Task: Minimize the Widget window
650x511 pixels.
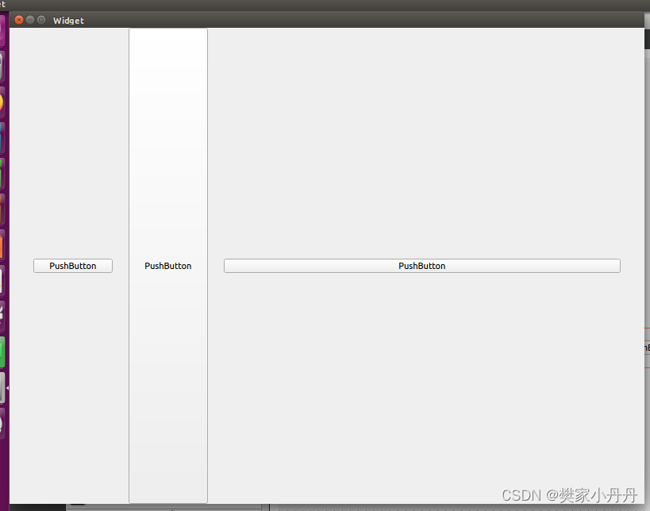Action: click(x=29, y=20)
